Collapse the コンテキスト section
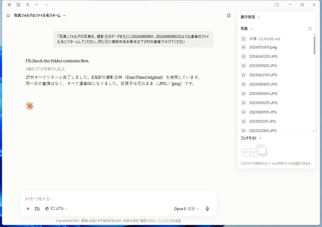The width and height of the screenshot is (322, 227). pyautogui.click(x=251, y=138)
